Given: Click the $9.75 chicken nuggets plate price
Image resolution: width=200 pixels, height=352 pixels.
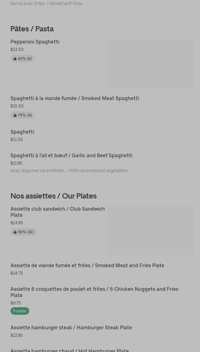Looking at the screenshot, I should point(16,303).
